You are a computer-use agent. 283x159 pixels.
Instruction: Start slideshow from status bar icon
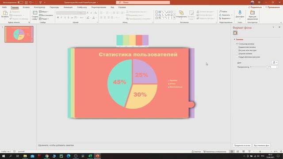(x=249, y=151)
